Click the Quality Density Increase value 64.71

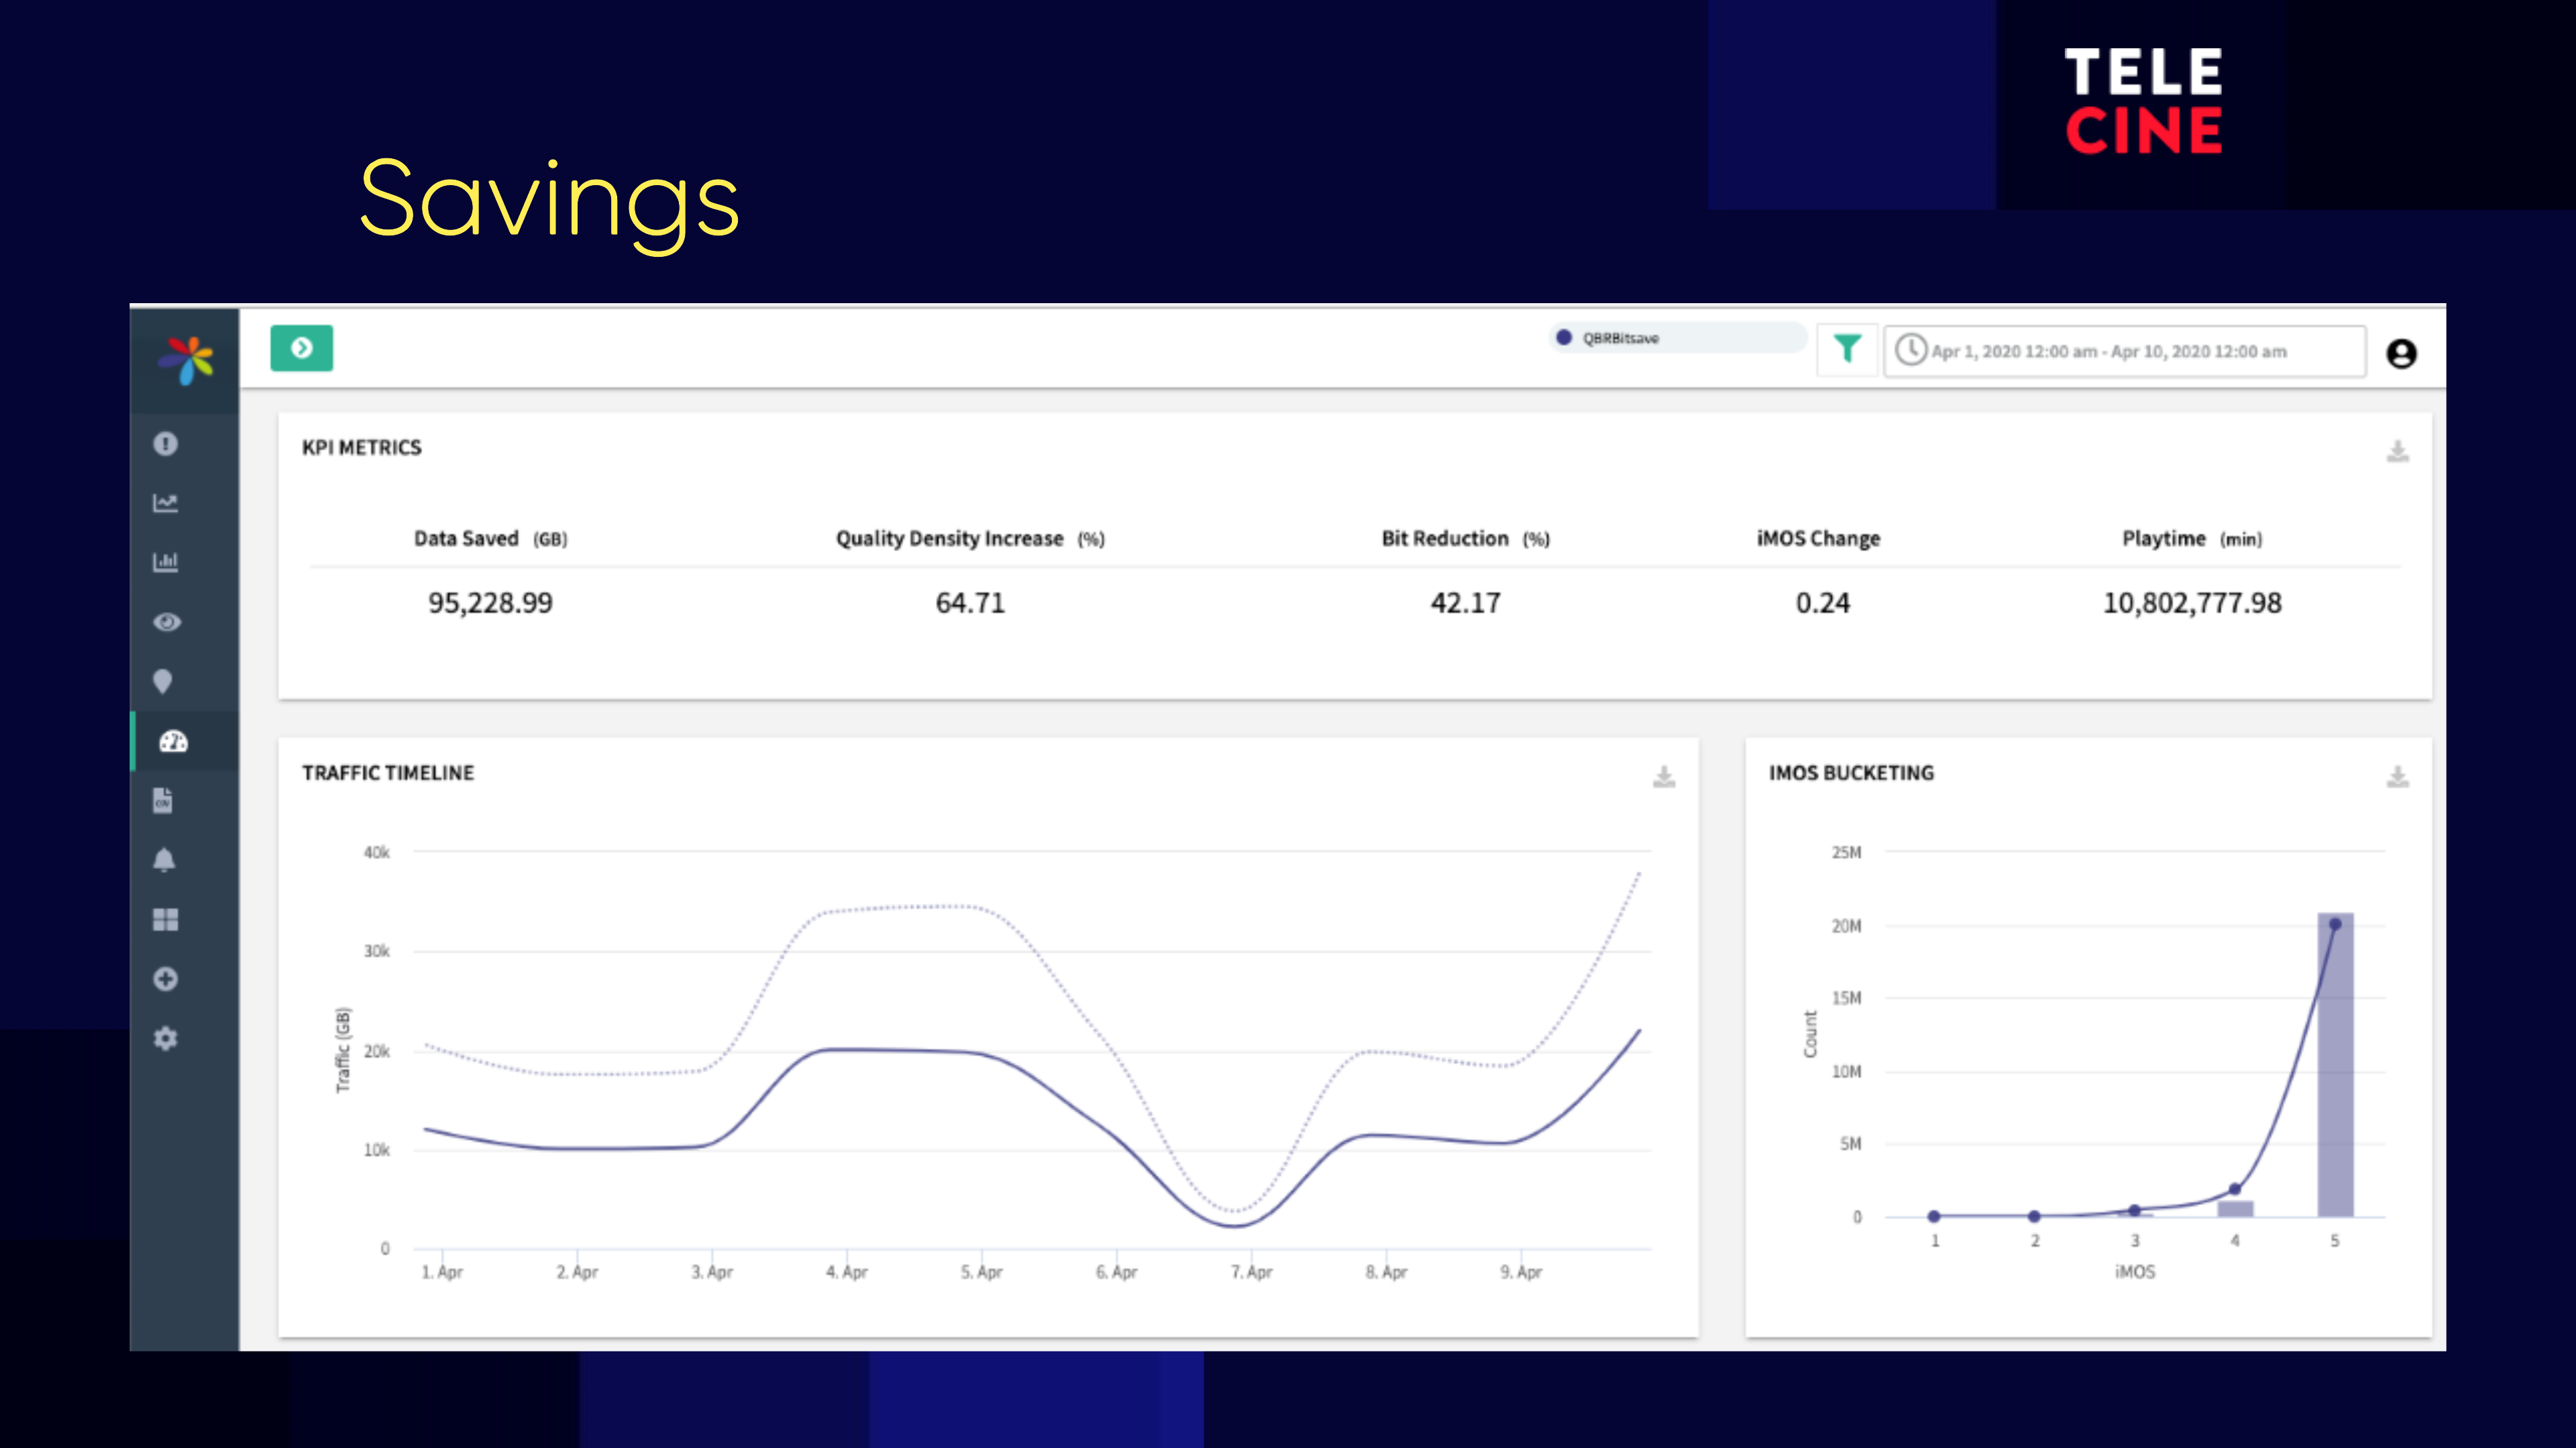970,603
